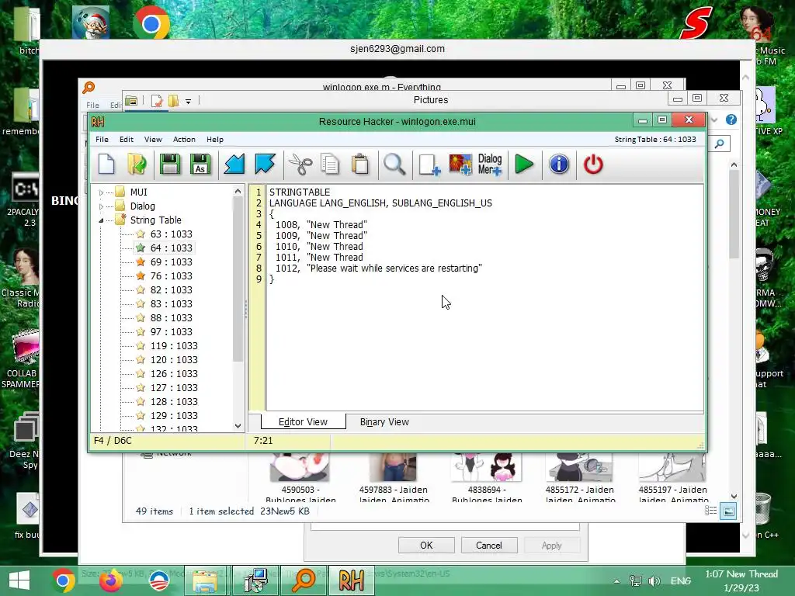Viewport: 795px width, 596px height.
Task: Select string table 82 : 1033
Action: pyautogui.click(x=172, y=290)
